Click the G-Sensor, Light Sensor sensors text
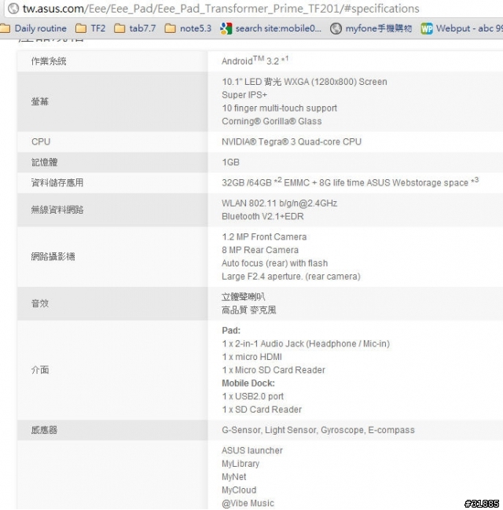This screenshot has height=510, width=503. tap(318, 430)
